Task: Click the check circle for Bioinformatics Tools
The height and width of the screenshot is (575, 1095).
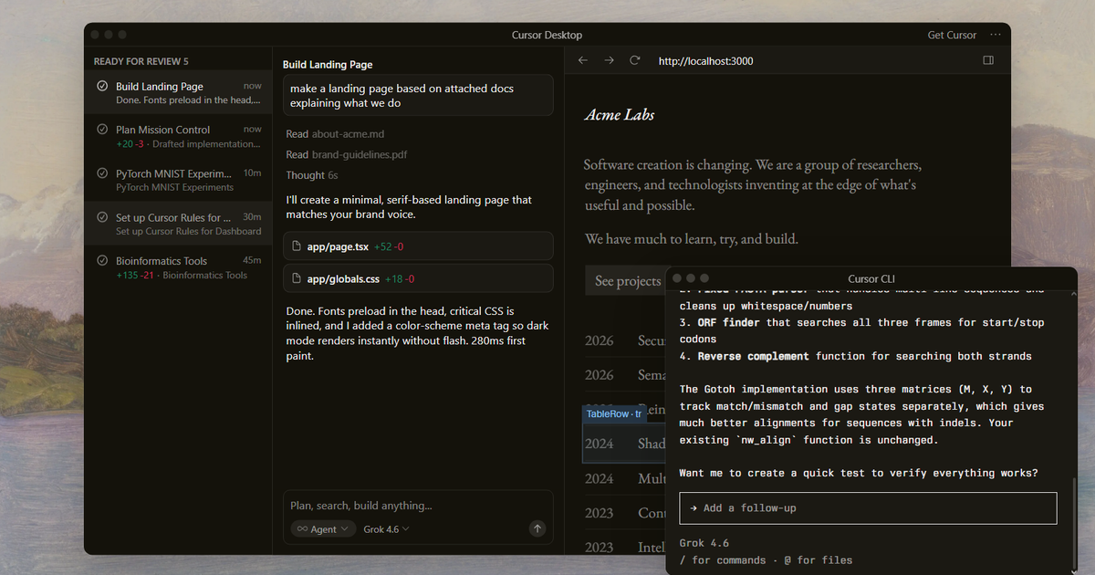Action: [x=102, y=261]
